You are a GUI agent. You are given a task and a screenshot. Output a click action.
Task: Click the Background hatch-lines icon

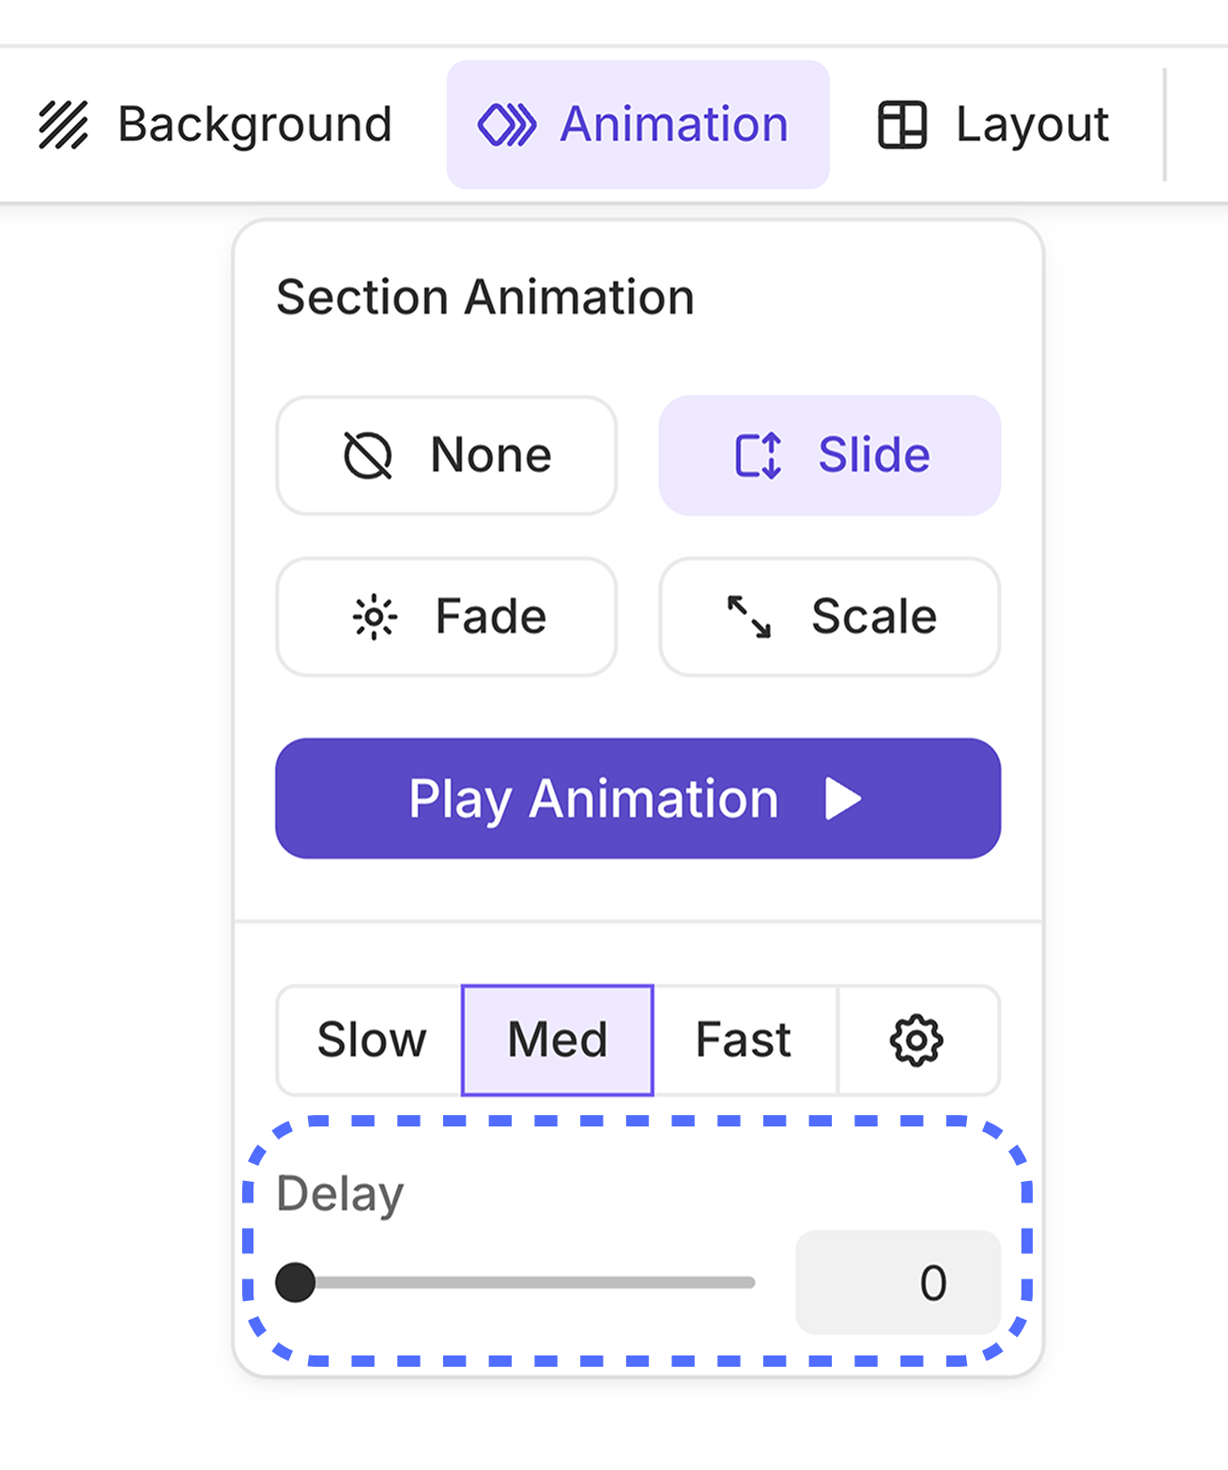pos(63,125)
